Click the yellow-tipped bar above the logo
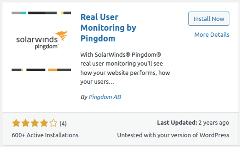Viewport: 240px width, 147px height. click(x=66, y=13)
